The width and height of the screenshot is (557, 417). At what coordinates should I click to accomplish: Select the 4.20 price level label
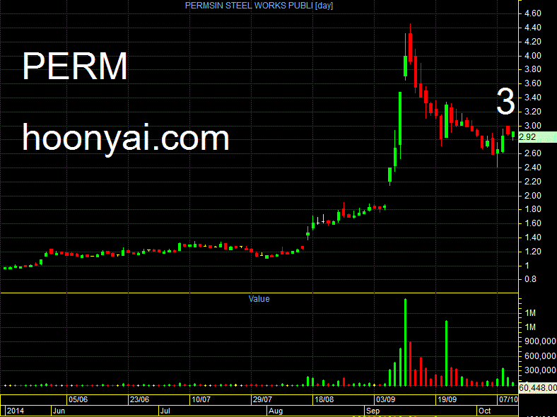coord(532,42)
